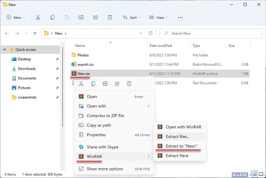
Task: Click the Delete trash icon in the top toolbar
Action: coord(110,17)
